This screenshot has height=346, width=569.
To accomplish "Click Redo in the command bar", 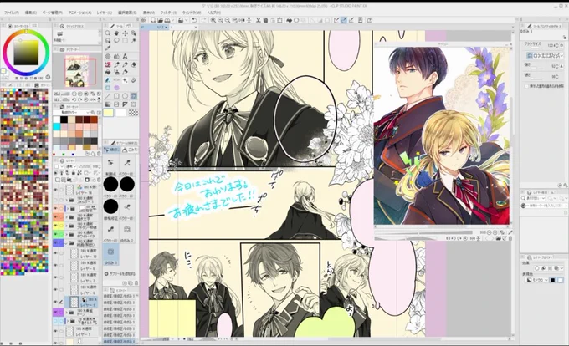I will 203,20.
